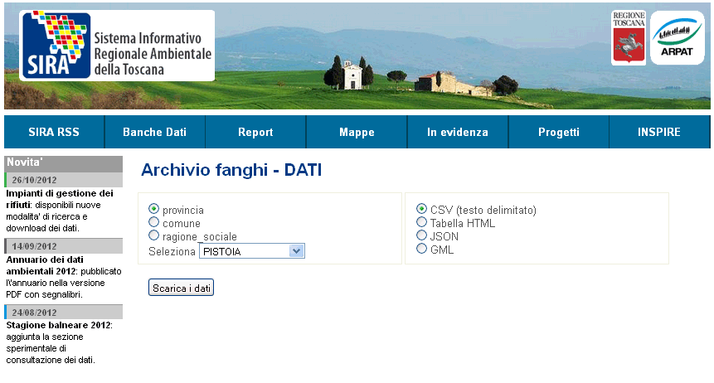Image resolution: width=714 pixels, height=383 pixels.
Task: Select the comune radio option
Action: 154,222
